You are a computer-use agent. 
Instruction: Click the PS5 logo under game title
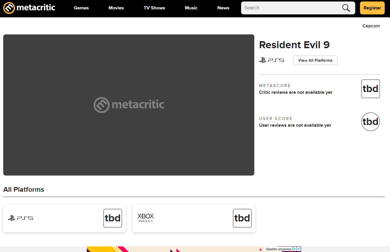(x=272, y=60)
